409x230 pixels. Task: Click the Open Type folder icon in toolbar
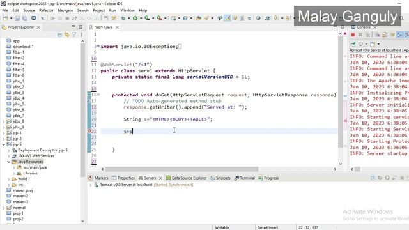click(x=199, y=19)
